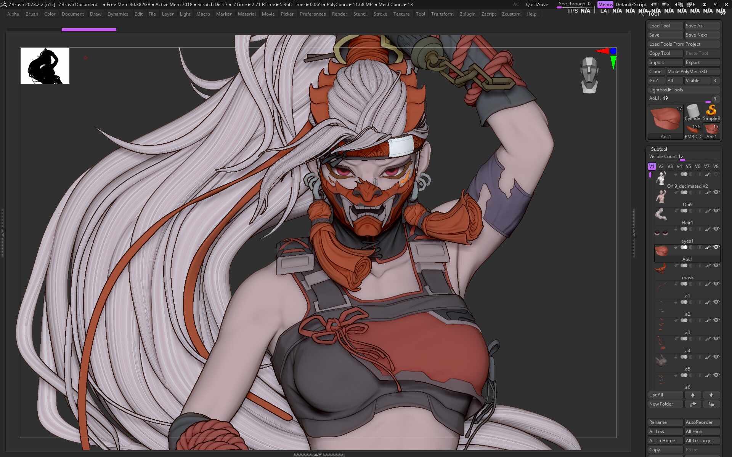Click the paintbrush polypaint icon on Hair1
This screenshot has width=732, height=457.
[x=708, y=211]
